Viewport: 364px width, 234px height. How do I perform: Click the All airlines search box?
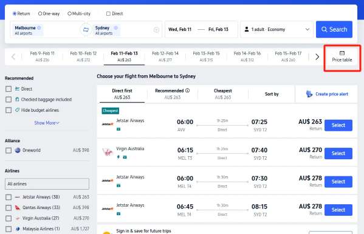point(47,184)
